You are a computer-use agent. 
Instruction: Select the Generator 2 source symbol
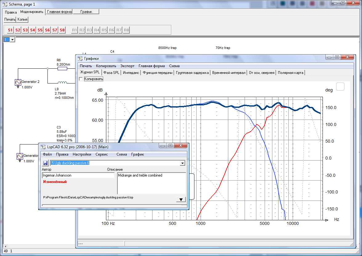point(18,83)
